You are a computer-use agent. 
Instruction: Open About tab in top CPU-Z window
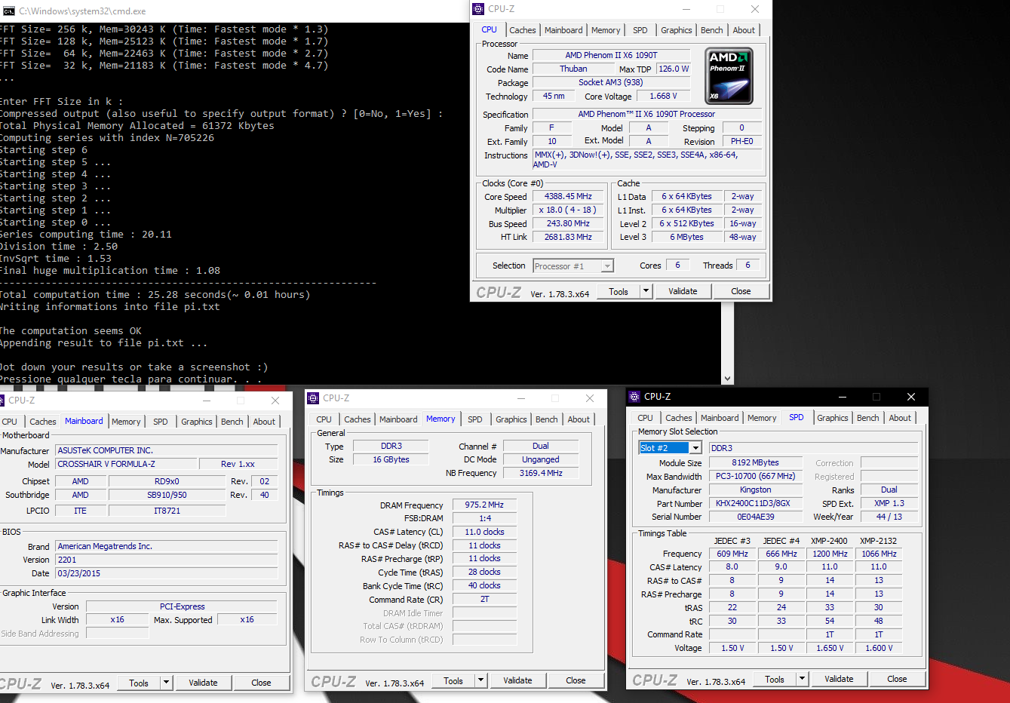744,30
